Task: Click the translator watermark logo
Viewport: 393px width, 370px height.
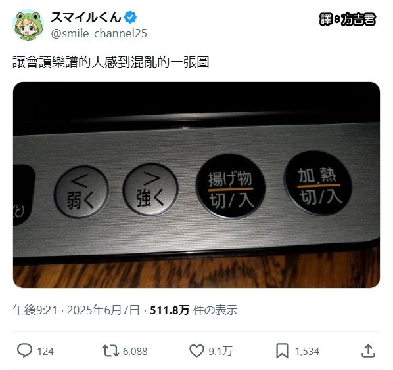Action: click(348, 19)
